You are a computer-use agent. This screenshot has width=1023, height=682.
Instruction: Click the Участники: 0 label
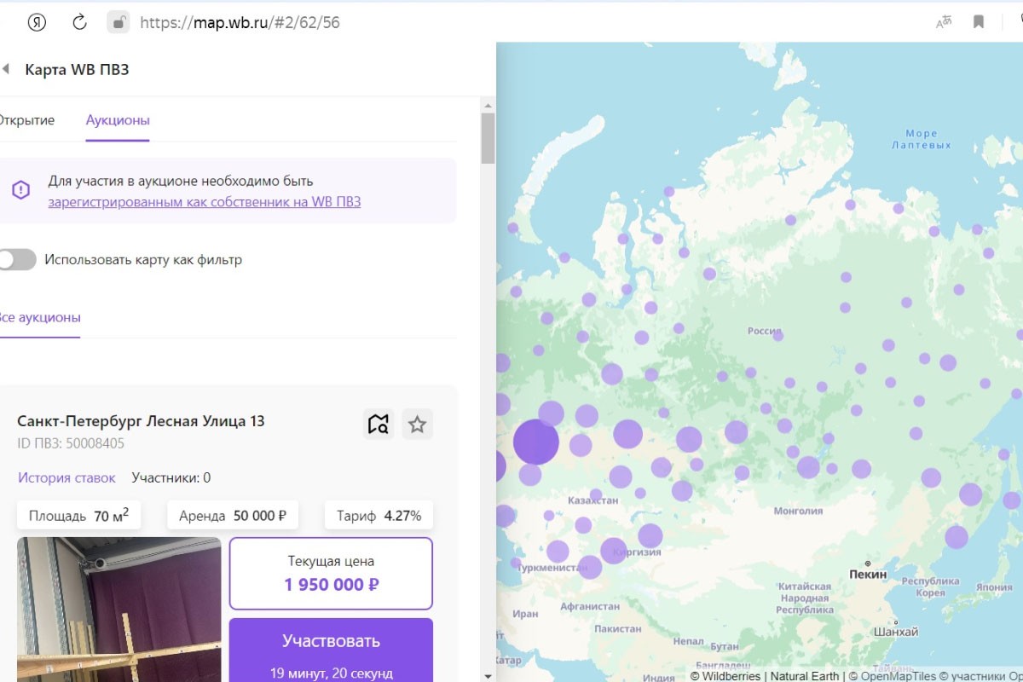171,477
